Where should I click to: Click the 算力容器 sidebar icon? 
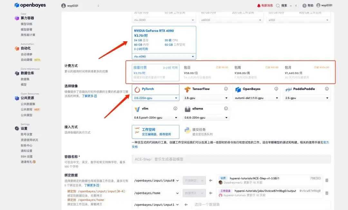pos(17,18)
